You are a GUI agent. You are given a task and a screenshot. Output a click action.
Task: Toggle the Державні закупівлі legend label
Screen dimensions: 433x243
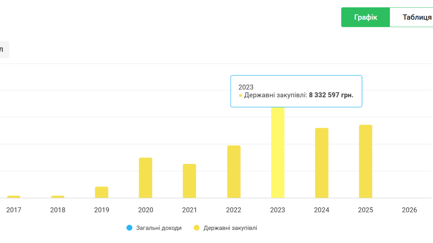230,228
